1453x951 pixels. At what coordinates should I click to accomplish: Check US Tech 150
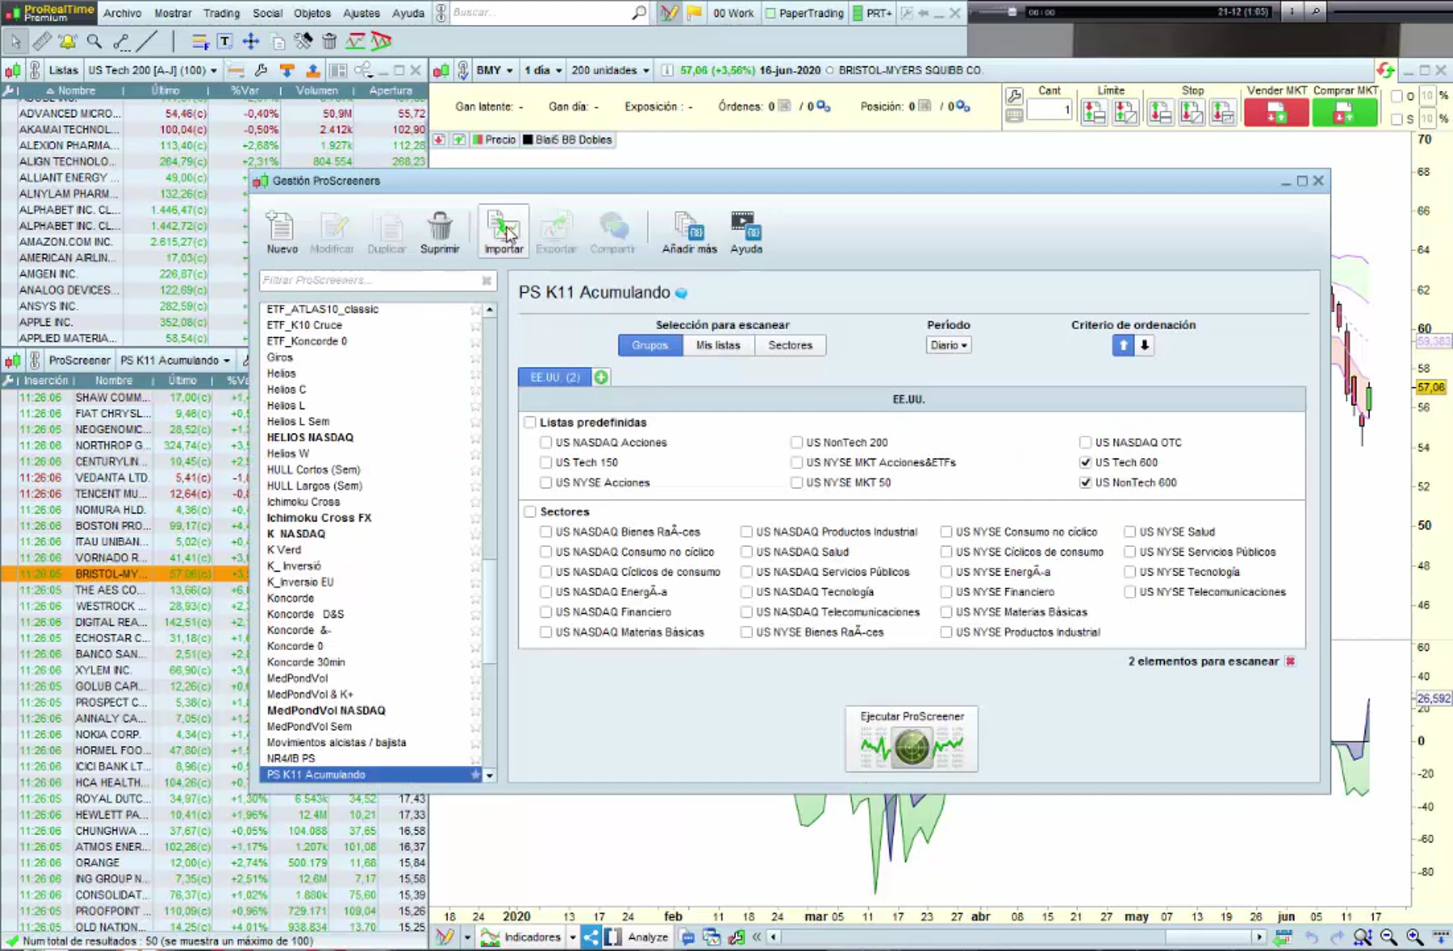pyautogui.click(x=546, y=462)
